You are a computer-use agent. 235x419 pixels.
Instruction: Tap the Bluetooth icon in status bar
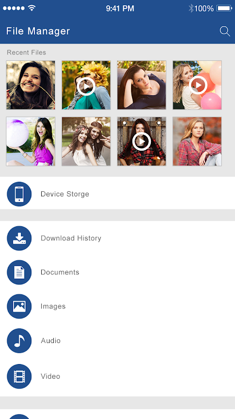tap(191, 8)
